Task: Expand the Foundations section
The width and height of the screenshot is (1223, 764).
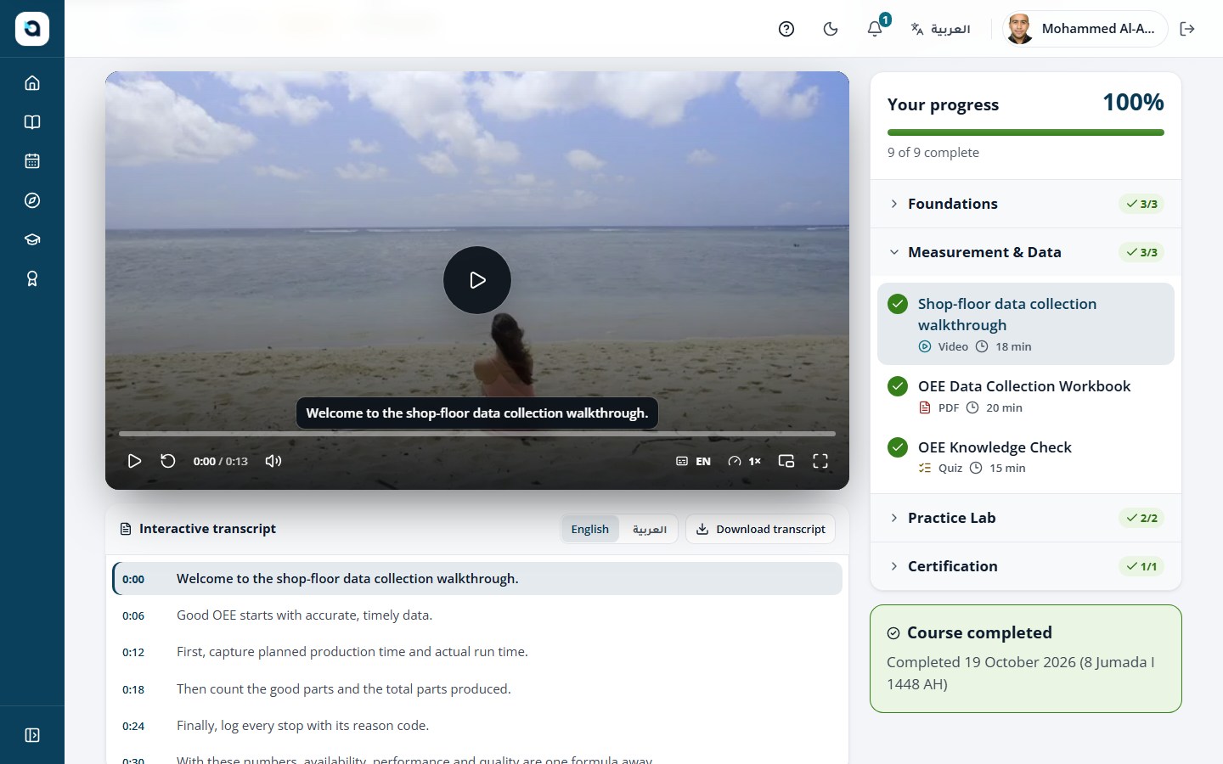Action: pyautogui.click(x=1026, y=204)
